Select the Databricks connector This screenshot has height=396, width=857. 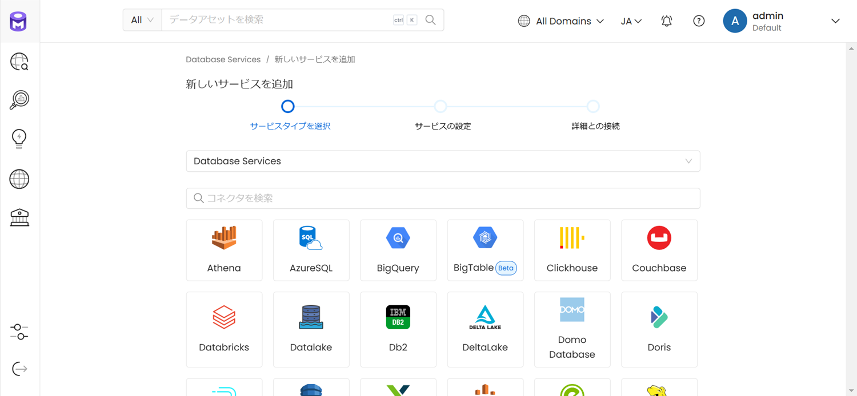coord(224,330)
